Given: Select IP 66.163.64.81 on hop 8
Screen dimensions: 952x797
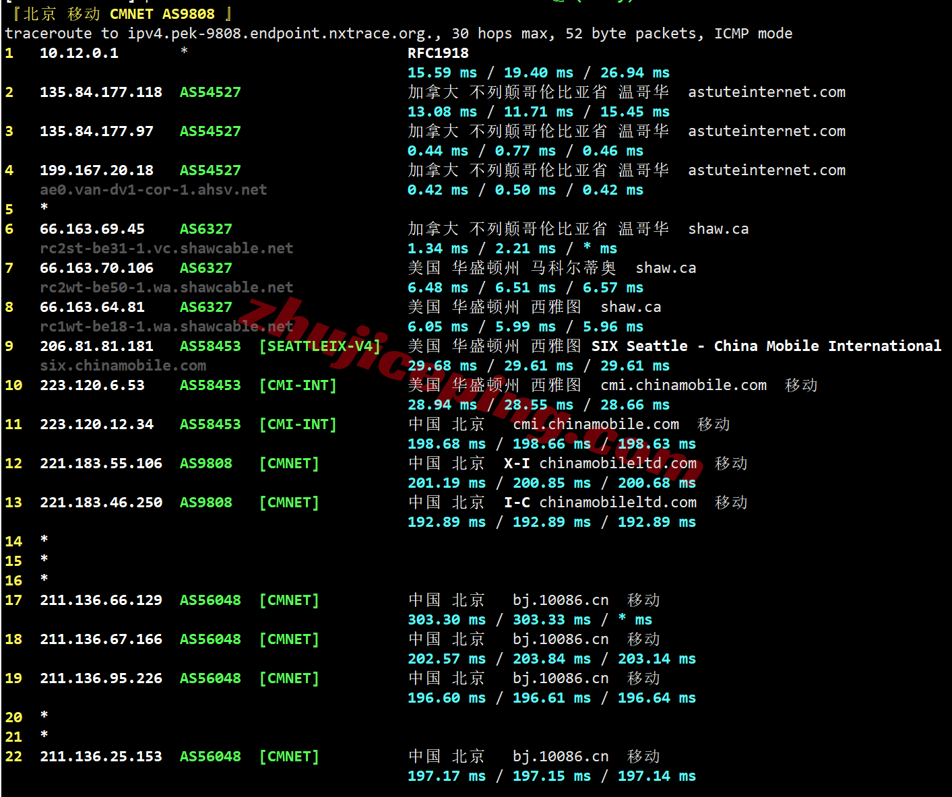Looking at the screenshot, I should tap(92, 307).
